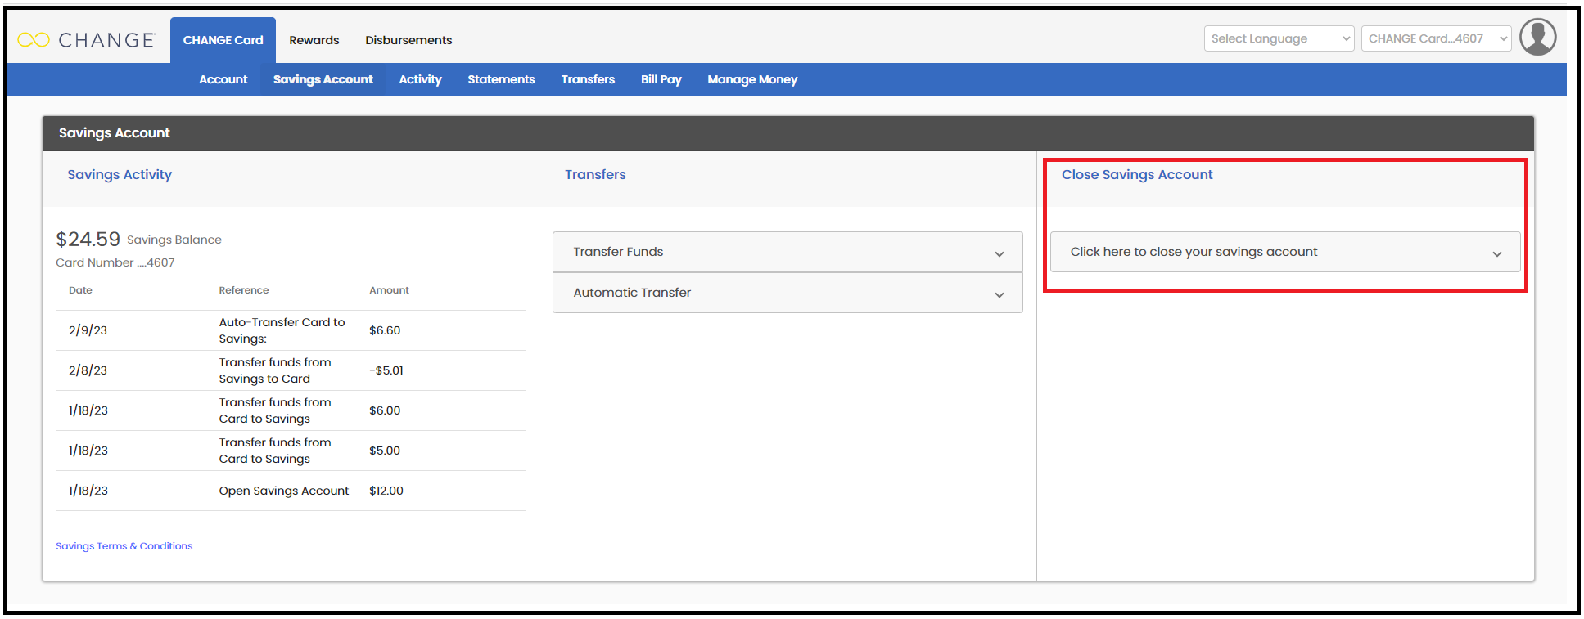Click the Close Savings Account heading
This screenshot has height=619, width=1584.
1137,175
